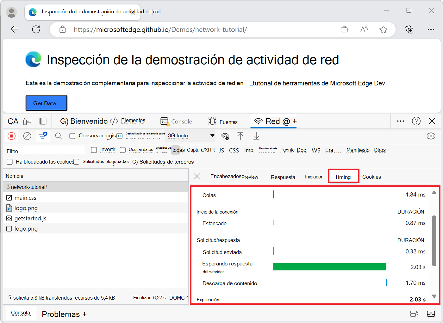Switch to Encabezados details tab
443x323 pixels.
click(x=226, y=176)
